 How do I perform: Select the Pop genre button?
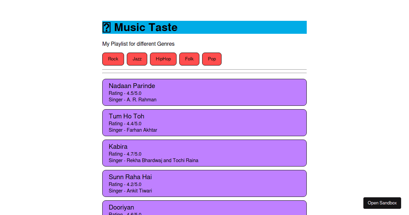[x=212, y=59]
